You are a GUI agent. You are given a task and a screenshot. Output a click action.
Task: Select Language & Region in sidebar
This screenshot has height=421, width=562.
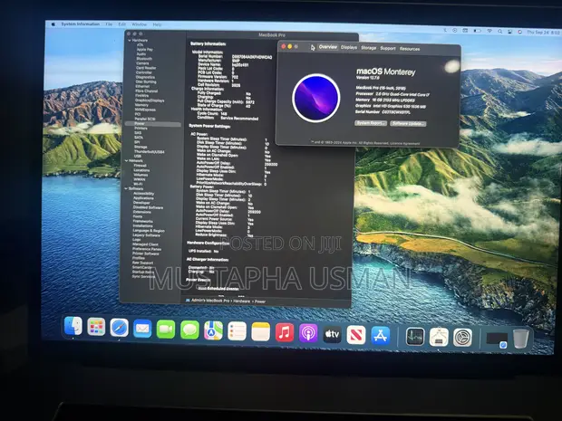coord(149,231)
